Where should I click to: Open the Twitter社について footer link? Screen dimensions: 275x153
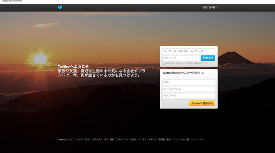(x=66, y=140)
